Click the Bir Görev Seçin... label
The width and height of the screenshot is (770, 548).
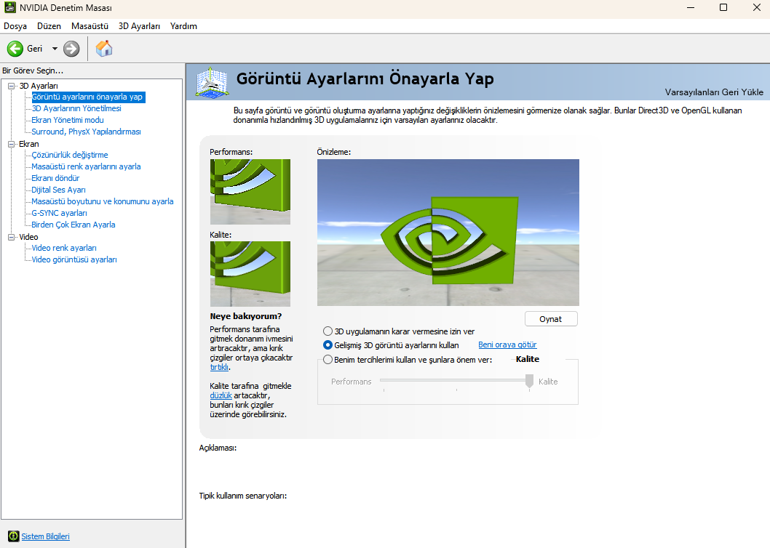pyautogui.click(x=33, y=70)
